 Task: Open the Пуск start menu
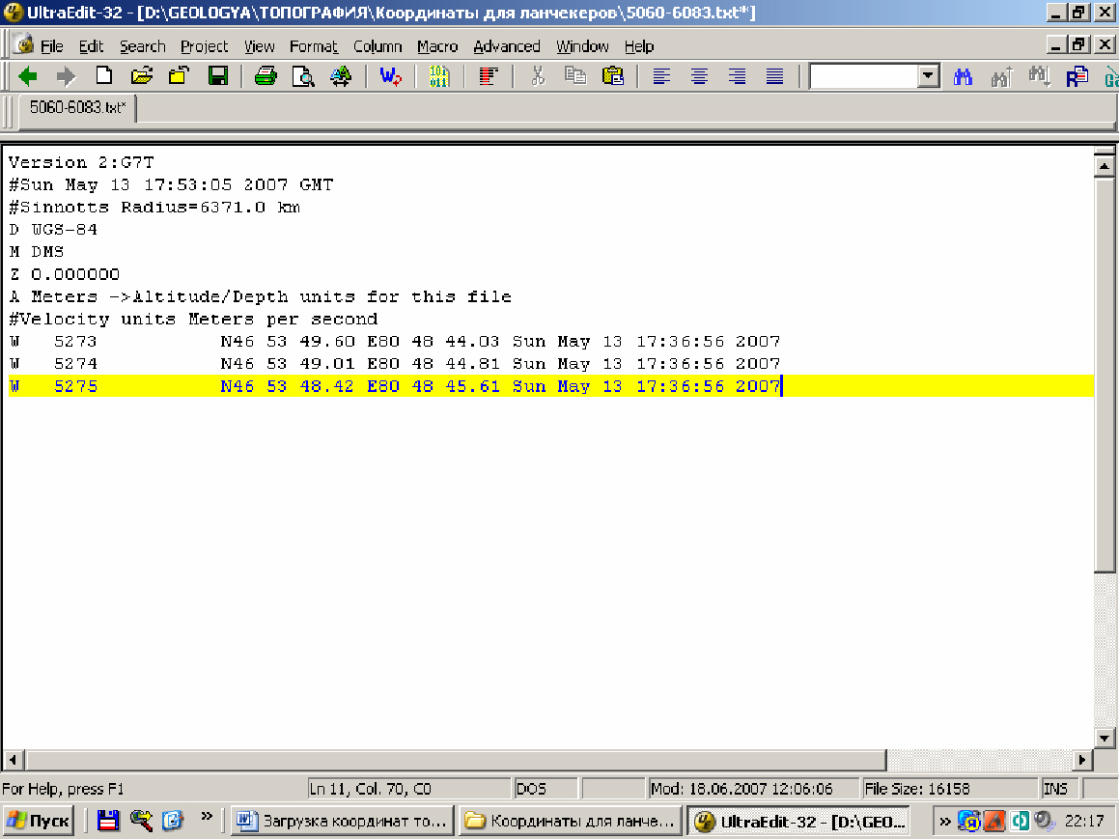39,821
